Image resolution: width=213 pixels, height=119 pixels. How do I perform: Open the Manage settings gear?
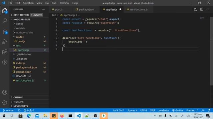pos(5,103)
